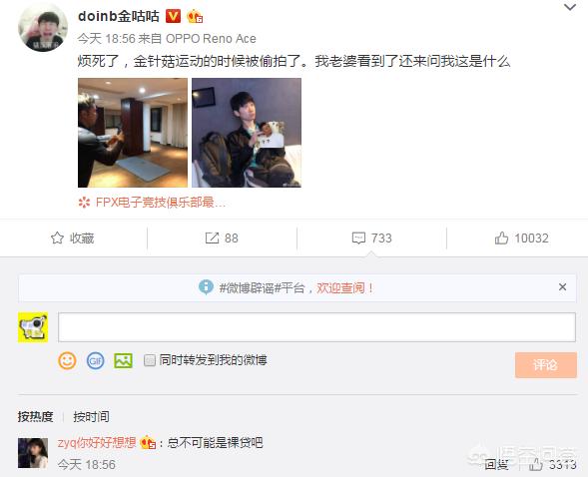
Task: Insert a GIF using the GIF icon
Action: (95, 361)
